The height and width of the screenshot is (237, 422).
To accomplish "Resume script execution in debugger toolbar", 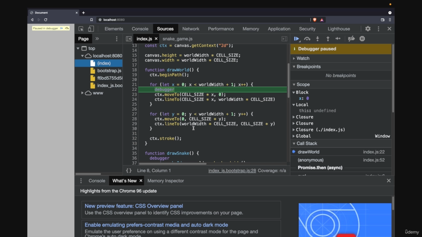I will 296,39.
